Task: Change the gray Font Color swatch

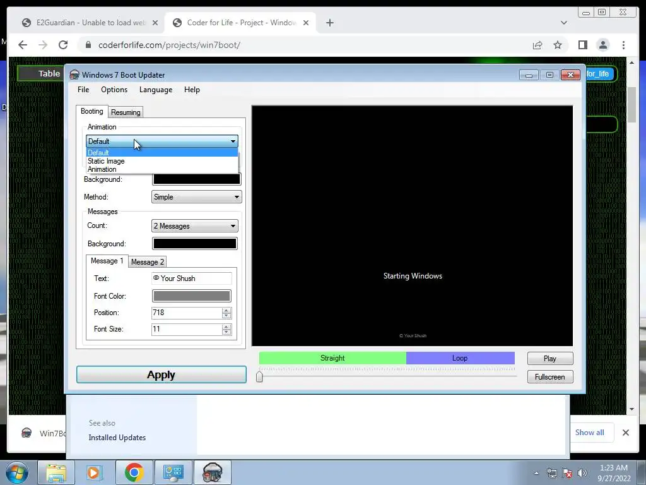Action: point(192,296)
